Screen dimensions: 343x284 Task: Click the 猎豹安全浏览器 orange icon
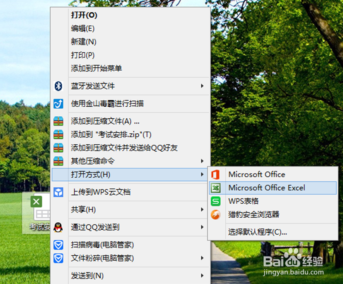(216, 215)
